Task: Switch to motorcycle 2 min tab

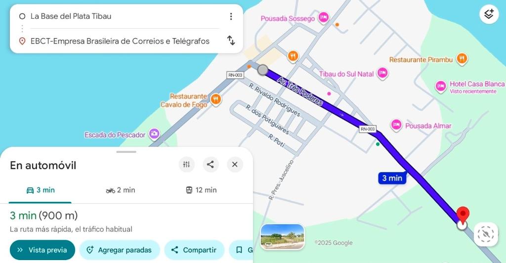Action: [121, 190]
